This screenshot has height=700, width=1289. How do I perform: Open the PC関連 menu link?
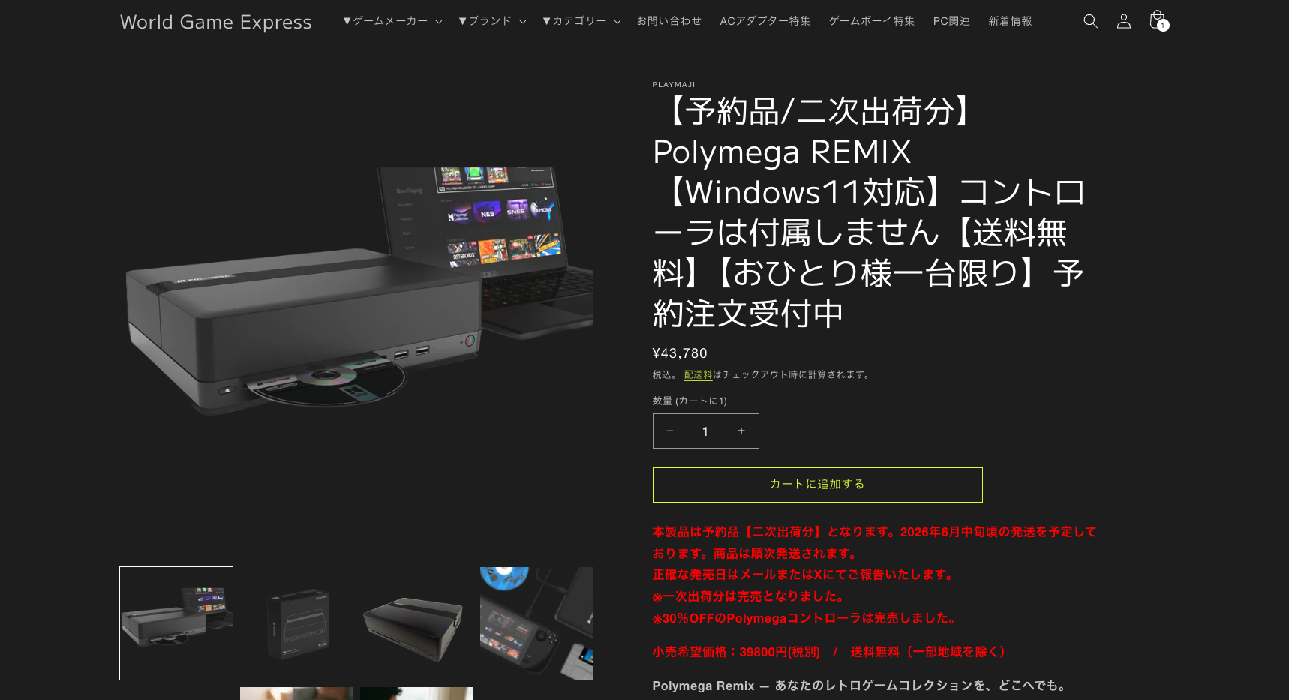(x=951, y=21)
